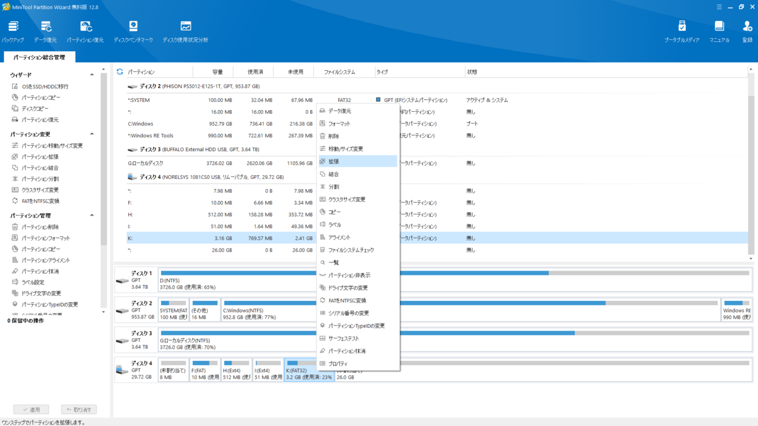Choose シリアル番号の変更 in the context menu
Image resolution: width=758 pixels, height=426 pixels.
pos(358,313)
